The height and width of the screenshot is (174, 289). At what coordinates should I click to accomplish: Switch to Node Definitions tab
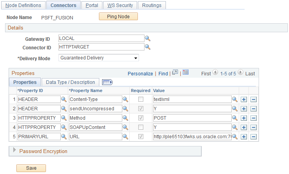(x=23, y=5)
